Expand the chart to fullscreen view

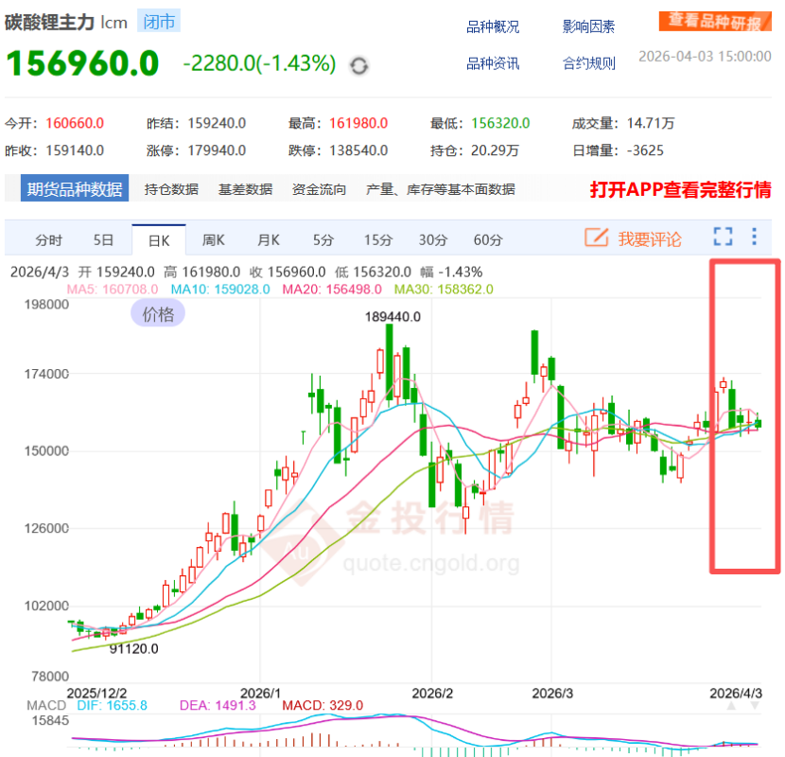pyautogui.click(x=723, y=238)
